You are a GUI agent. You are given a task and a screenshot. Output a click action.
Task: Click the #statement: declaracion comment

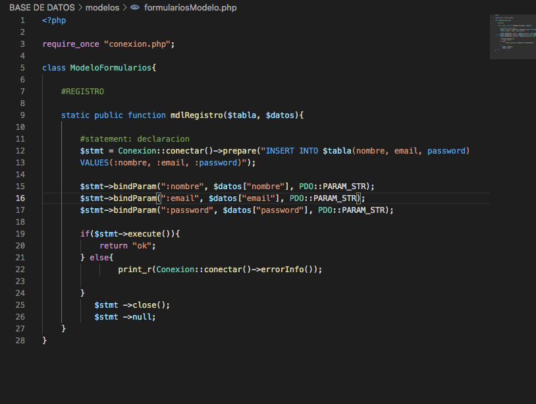135,139
